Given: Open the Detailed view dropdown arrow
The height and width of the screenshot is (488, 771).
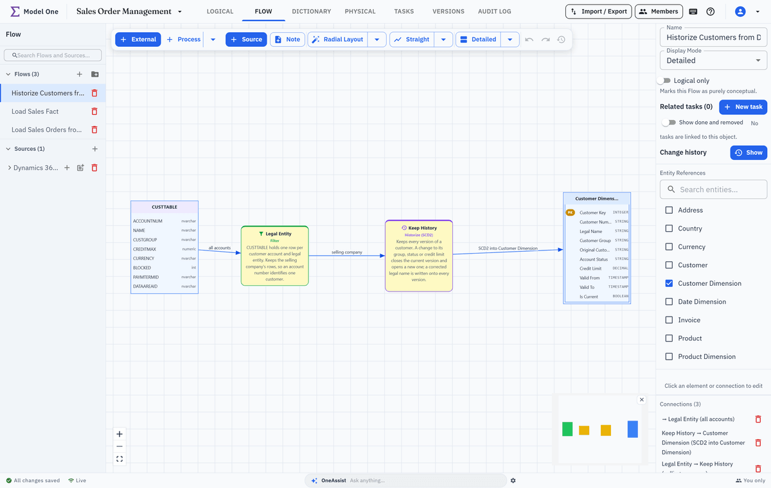Looking at the screenshot, I should tap(510, 39).
